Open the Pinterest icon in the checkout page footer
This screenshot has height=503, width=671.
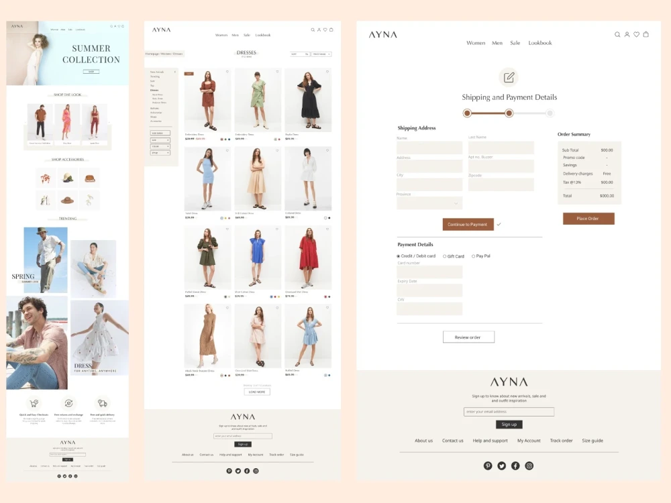(x=488, y=466)
